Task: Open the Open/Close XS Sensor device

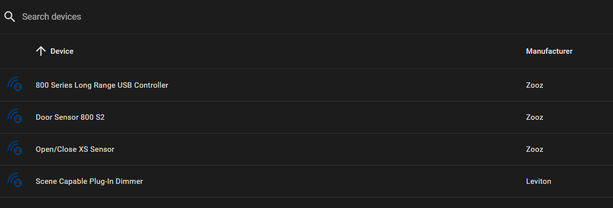Action: 75,149
